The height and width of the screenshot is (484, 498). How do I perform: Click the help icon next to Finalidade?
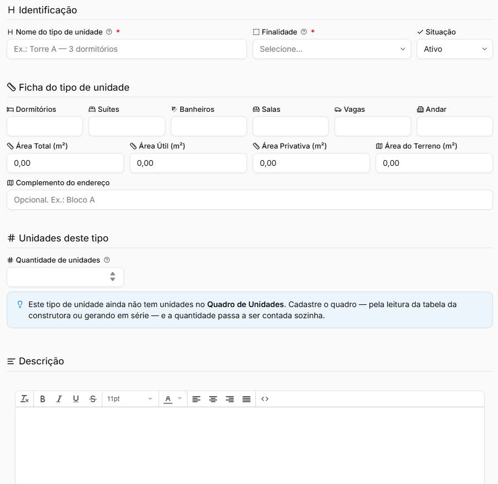coord(304,32)
